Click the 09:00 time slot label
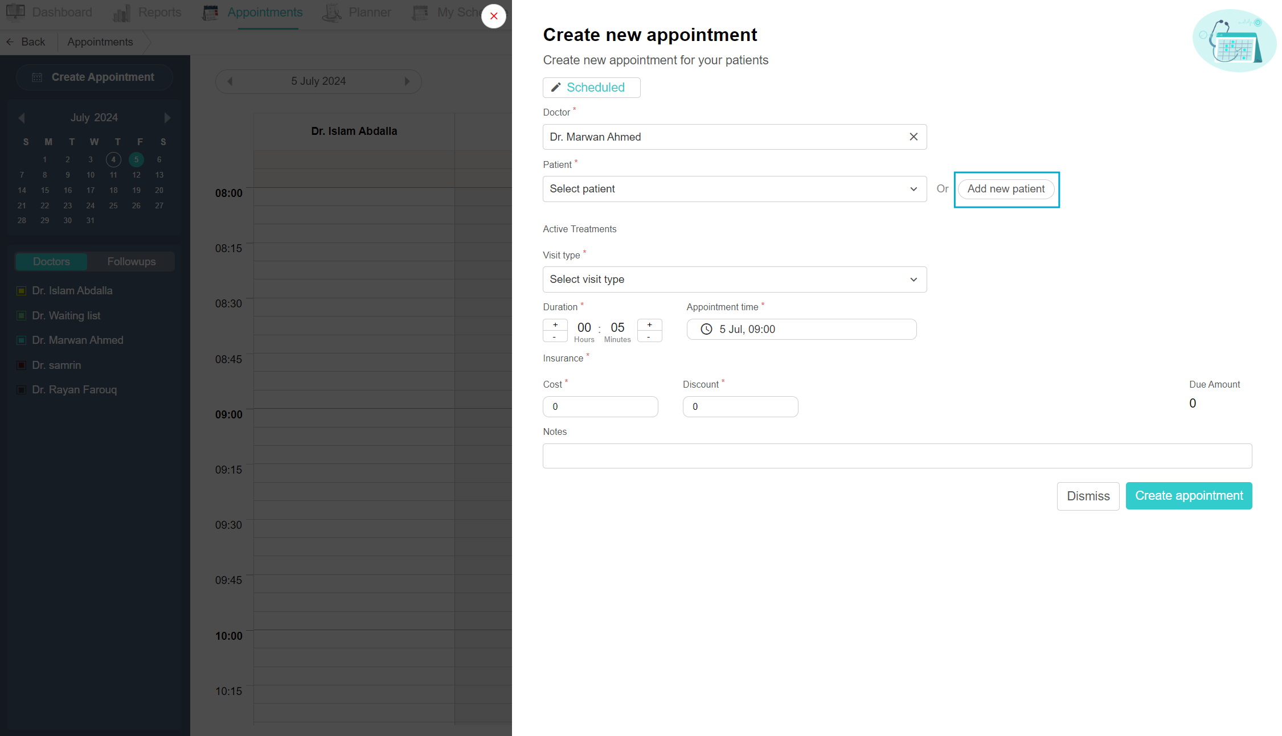The image size is (1282, 736). tap(229, 415)
